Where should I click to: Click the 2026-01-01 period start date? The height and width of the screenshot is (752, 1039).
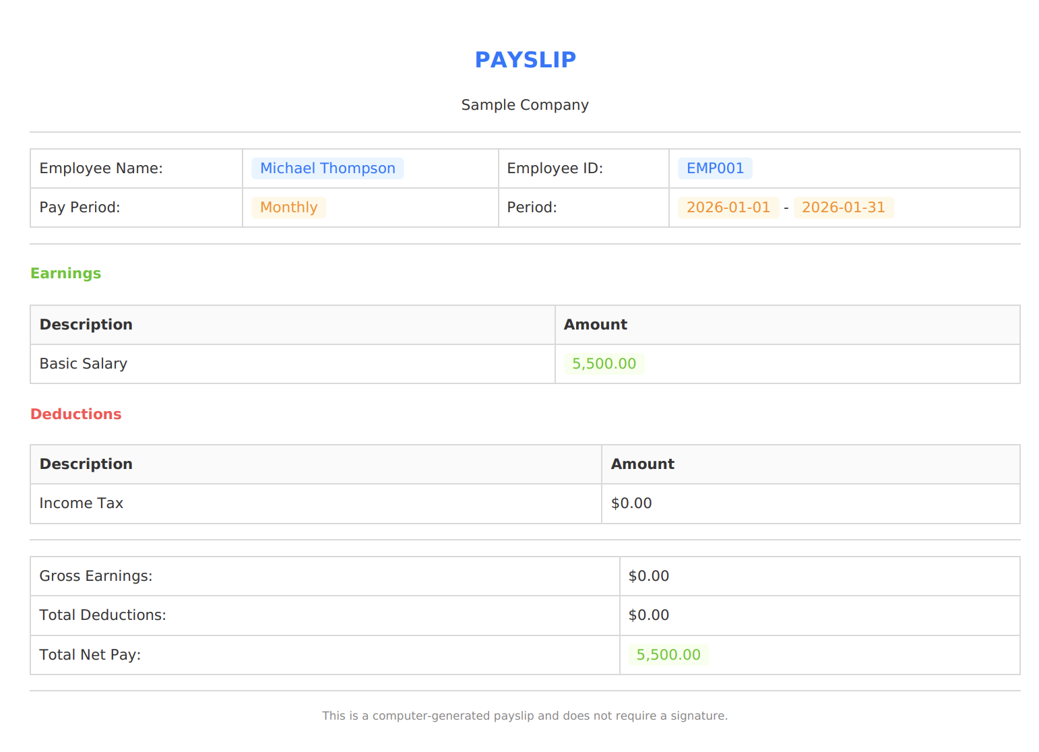728,207
